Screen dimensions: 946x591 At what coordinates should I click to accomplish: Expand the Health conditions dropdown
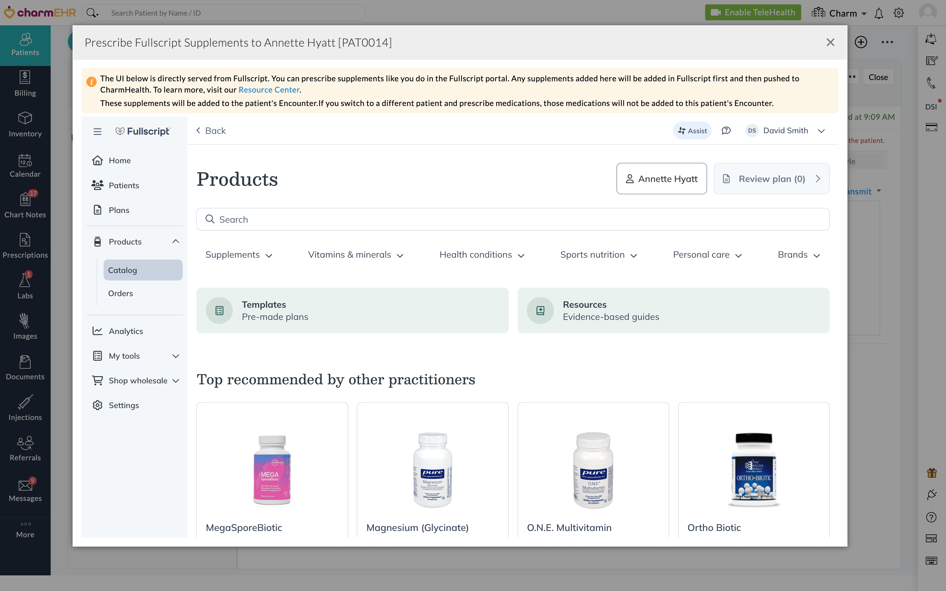(481, 255)
